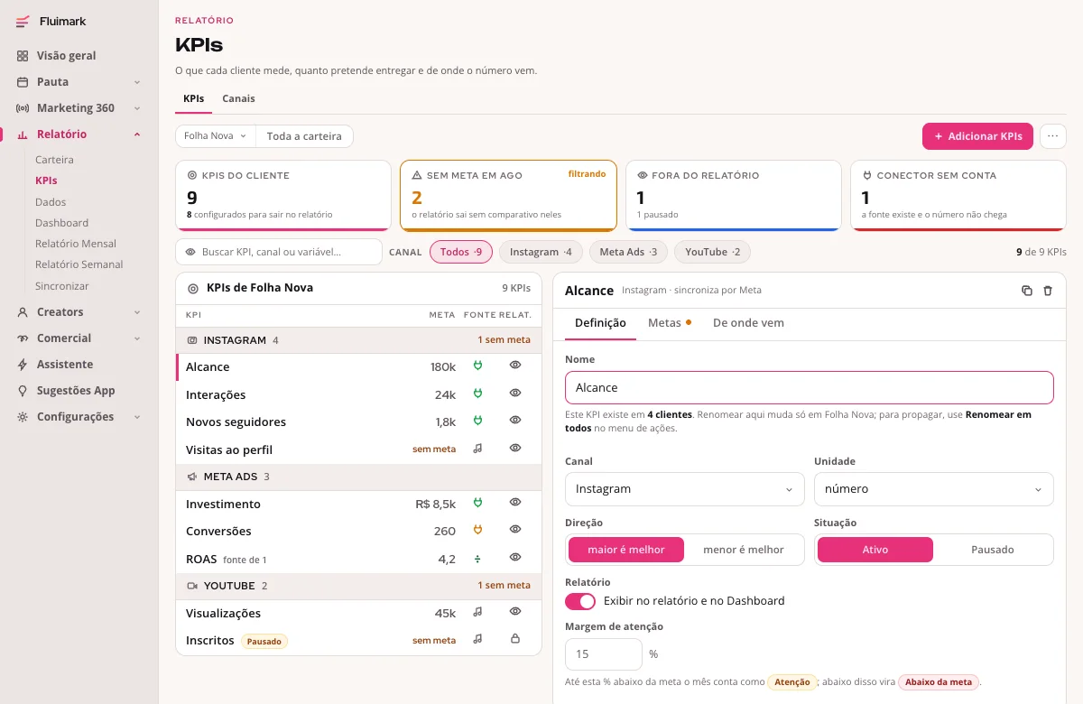Click the Sugestões App lightbulb icon
The width and height of the screenshot is (1083, 704).
click(23, 390)
